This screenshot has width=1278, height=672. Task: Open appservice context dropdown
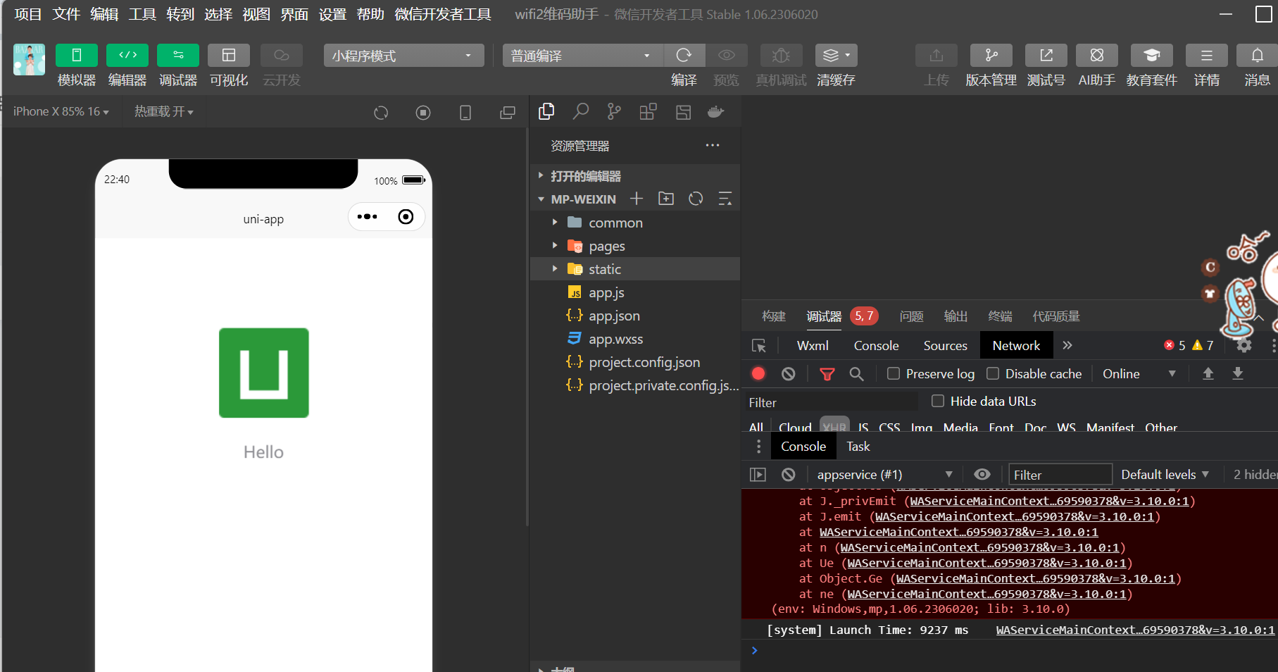pos(884,474)
